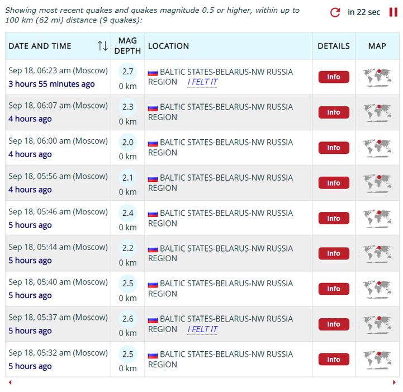This screenshot has height=392, width=403.
Task: Click the LOCATION column header
Action: (x=168, y=46)
